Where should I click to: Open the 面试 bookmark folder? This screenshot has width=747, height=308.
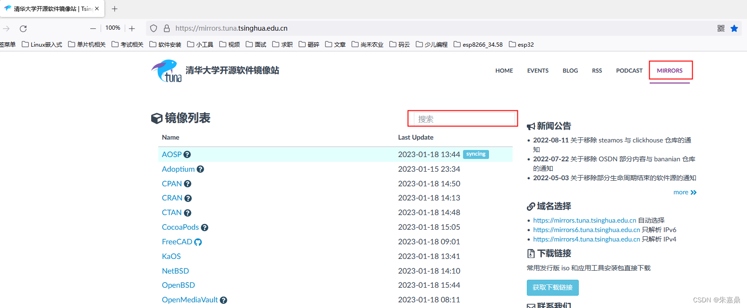[x=256, y=44]
